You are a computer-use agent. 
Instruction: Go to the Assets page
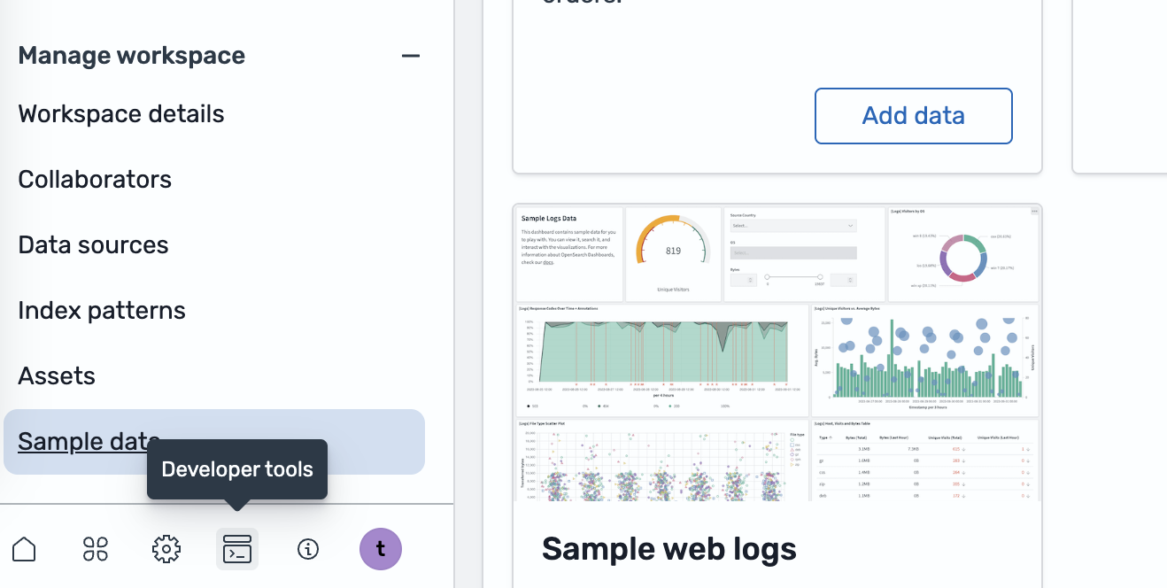[56, 375]
